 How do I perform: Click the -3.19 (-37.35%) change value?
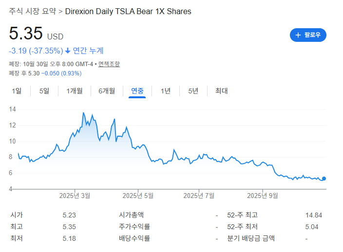coord(36,51)
